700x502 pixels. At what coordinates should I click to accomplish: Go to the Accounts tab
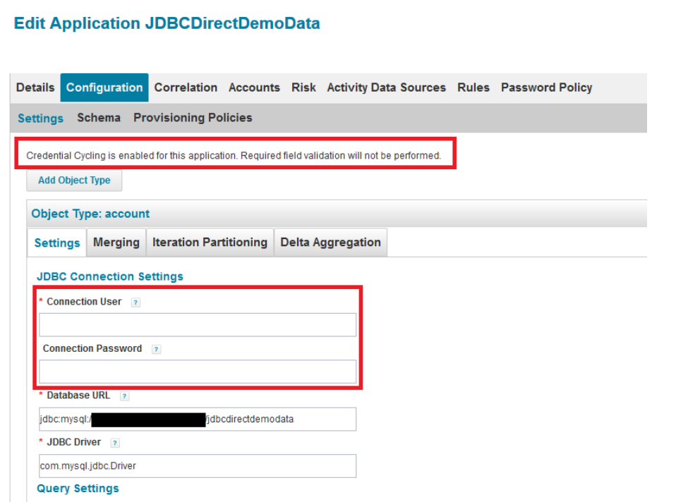(x=254, y=87)
